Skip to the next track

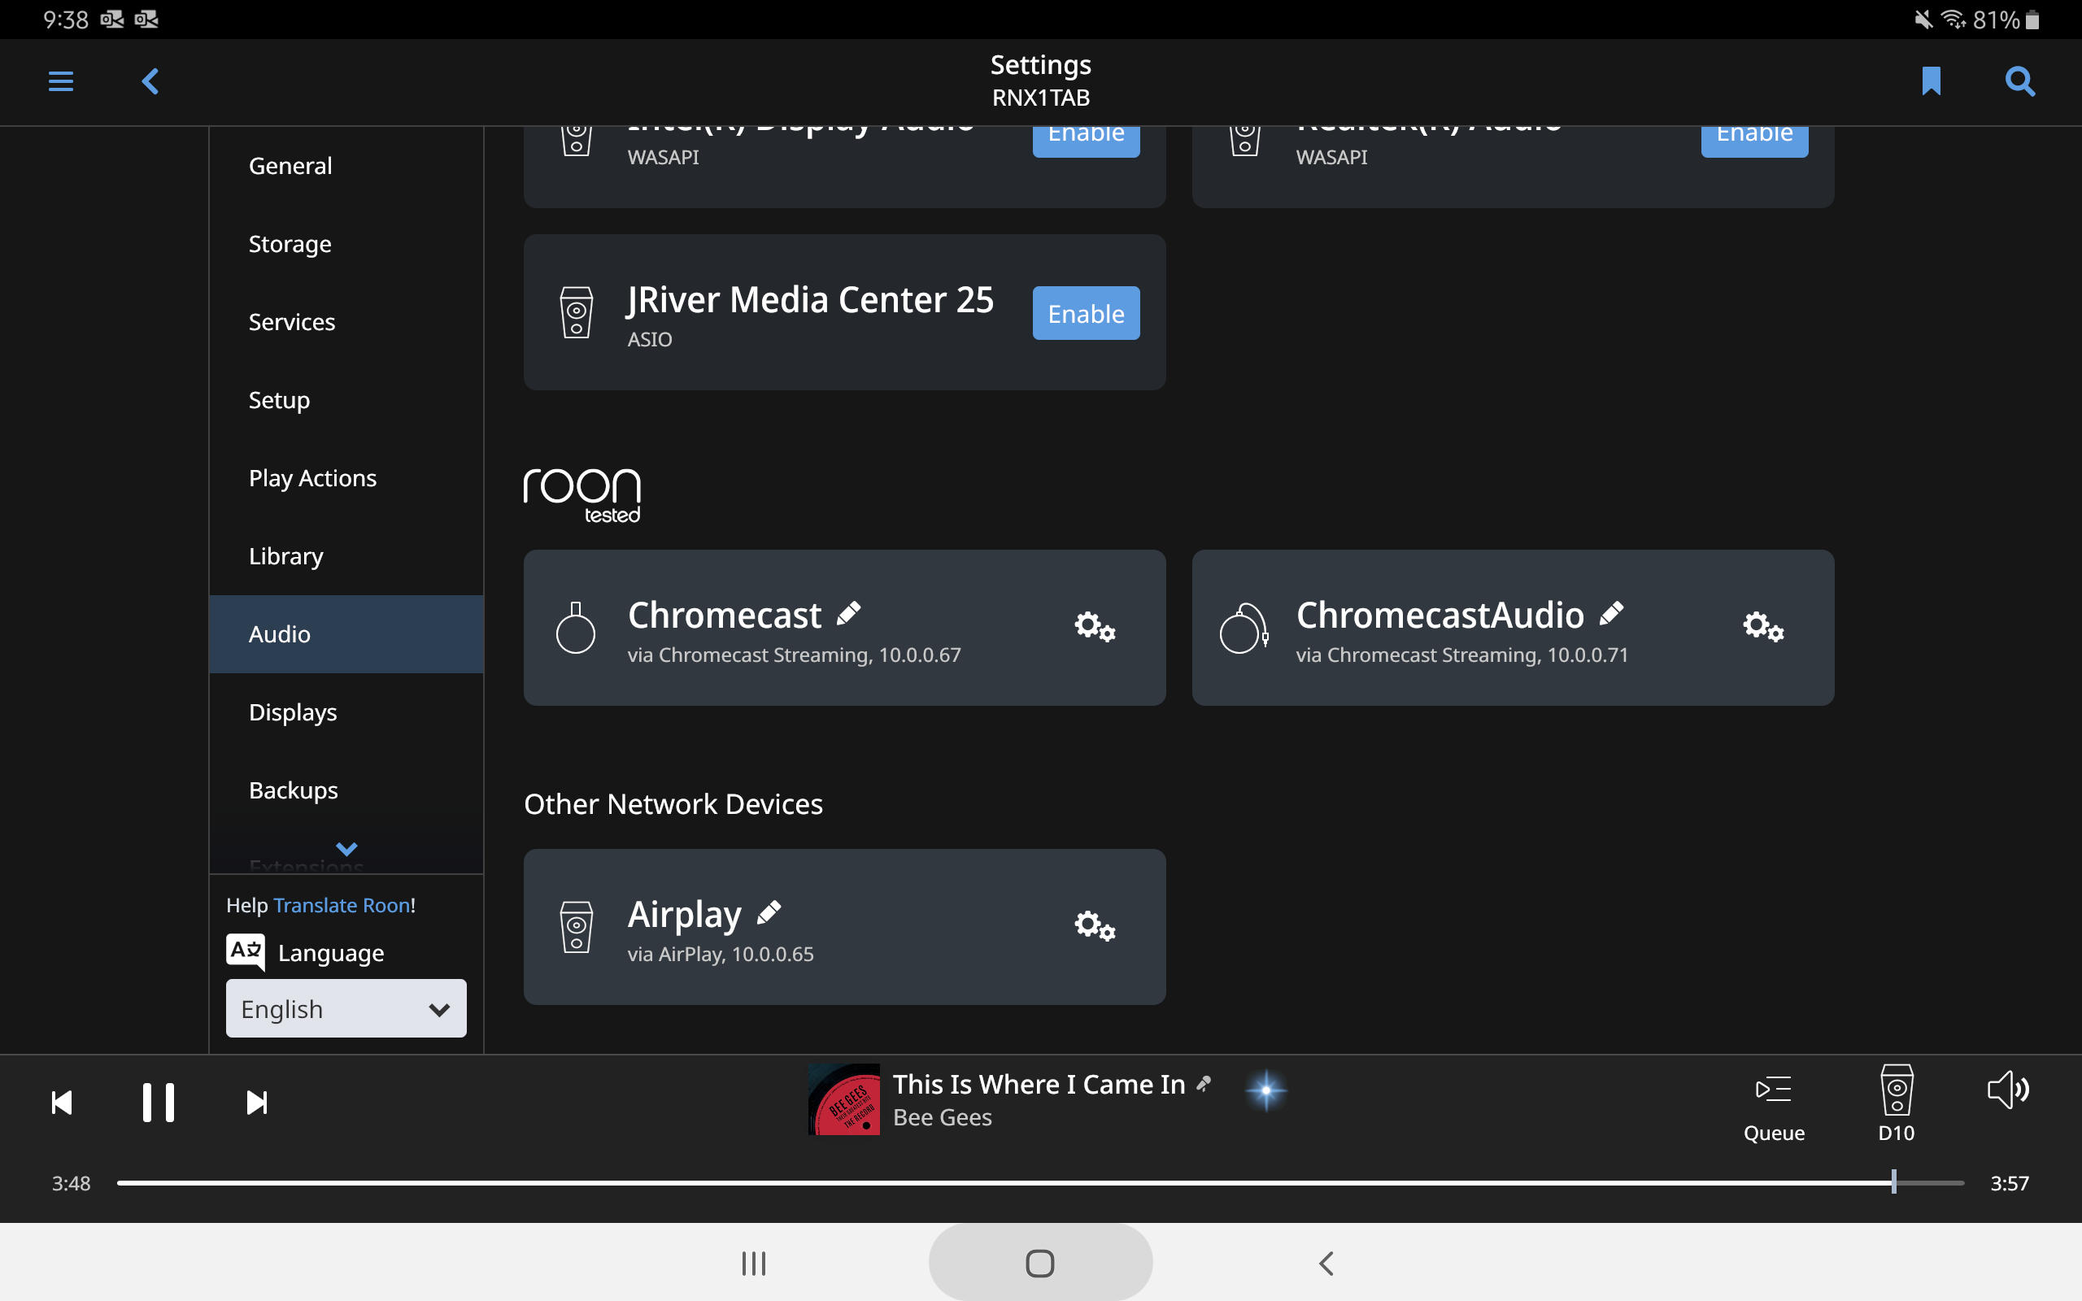coord(256,1103)
